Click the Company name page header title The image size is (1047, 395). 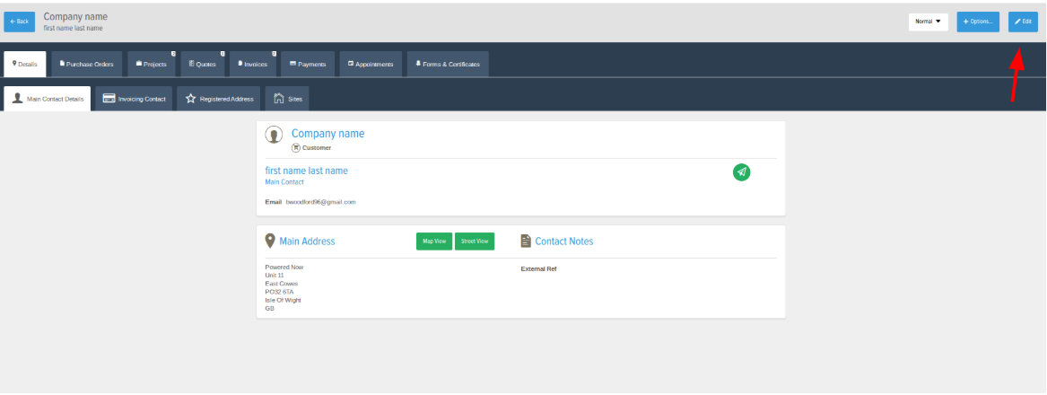pyautogui.click(x=75, y=17)
